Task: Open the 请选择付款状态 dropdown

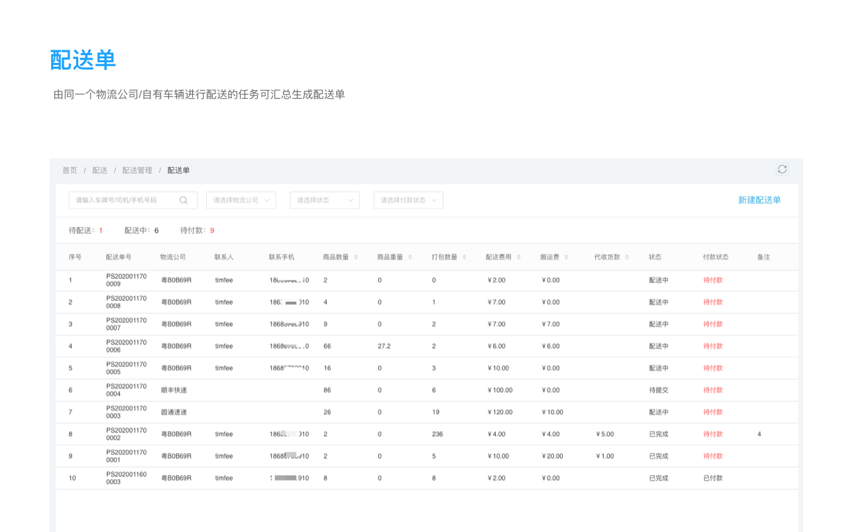Action: tap(408, 200)
